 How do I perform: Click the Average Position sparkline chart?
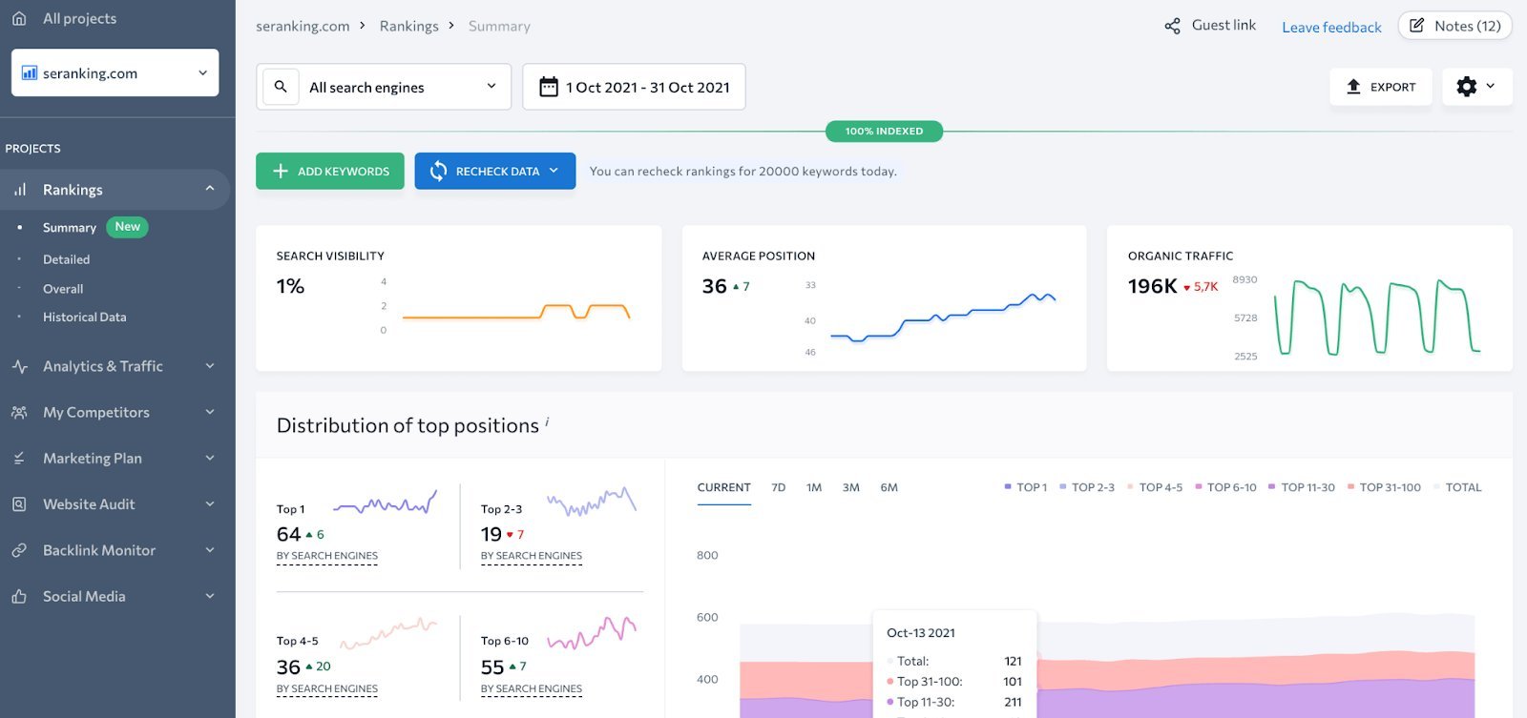(943, 318)
